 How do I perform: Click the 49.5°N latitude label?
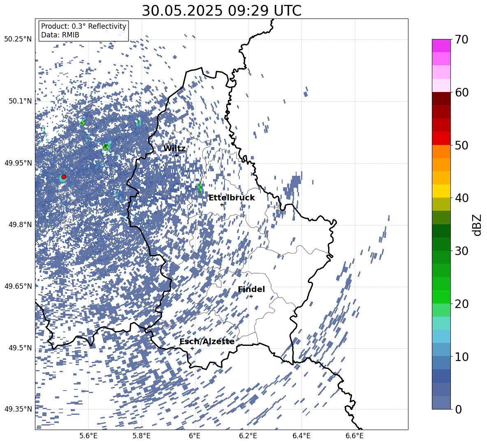coord(20,347)
